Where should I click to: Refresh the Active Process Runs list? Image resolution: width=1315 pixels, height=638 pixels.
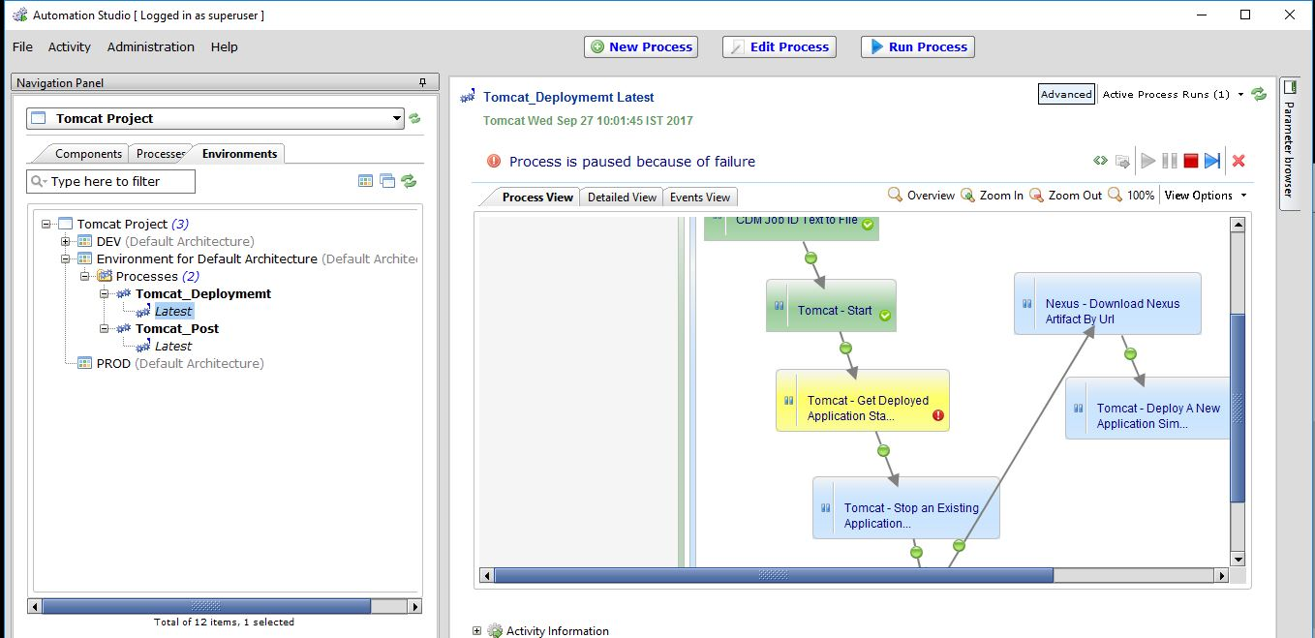point(1259,94)
